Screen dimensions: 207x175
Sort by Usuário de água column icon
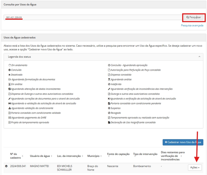(53, 156)
